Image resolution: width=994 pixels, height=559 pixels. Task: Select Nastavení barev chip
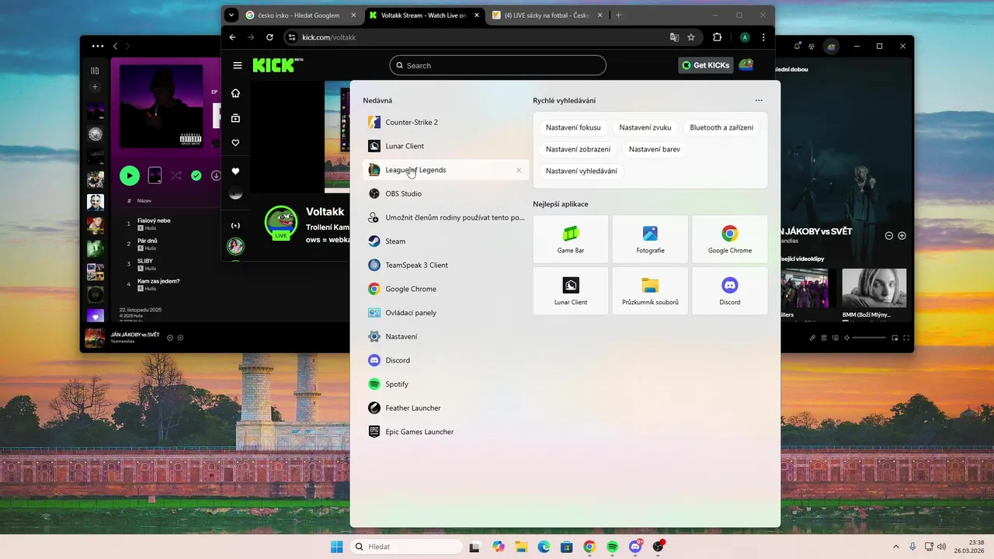click(655, 149)
